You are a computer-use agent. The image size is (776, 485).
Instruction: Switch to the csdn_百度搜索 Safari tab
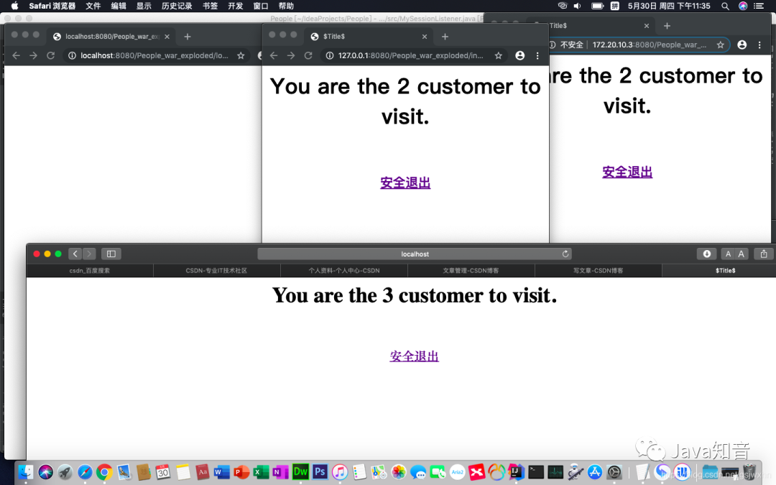click(x=90, y=271)
